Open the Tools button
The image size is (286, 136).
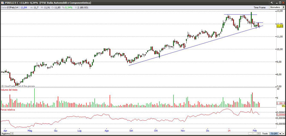tap(265, 134)
